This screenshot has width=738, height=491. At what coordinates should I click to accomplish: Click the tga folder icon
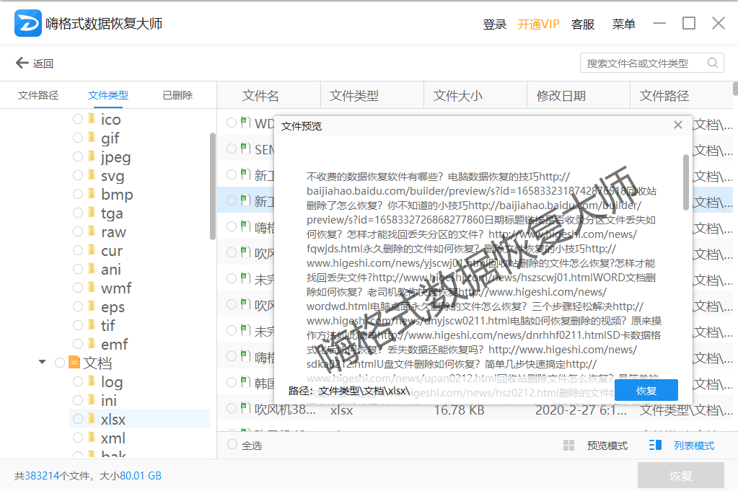[92, 212]
